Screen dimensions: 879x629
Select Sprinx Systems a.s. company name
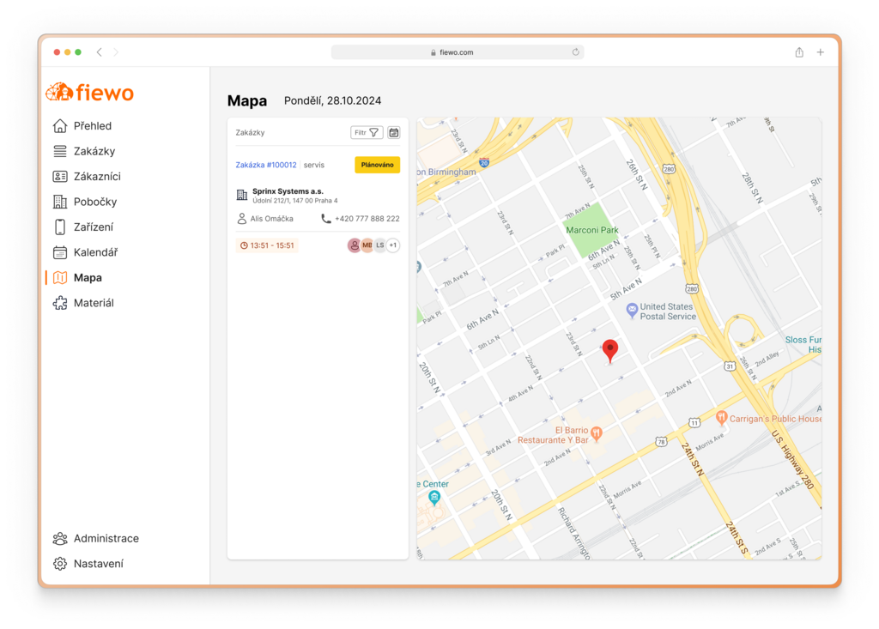288,191
